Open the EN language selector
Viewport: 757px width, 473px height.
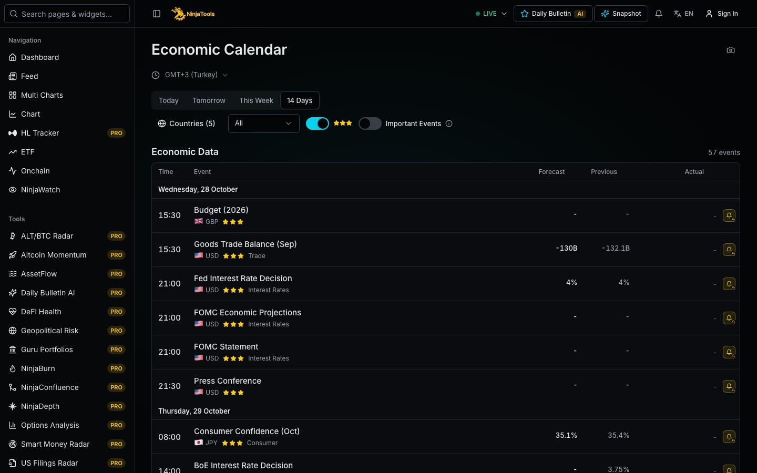[x=683, y=14]
